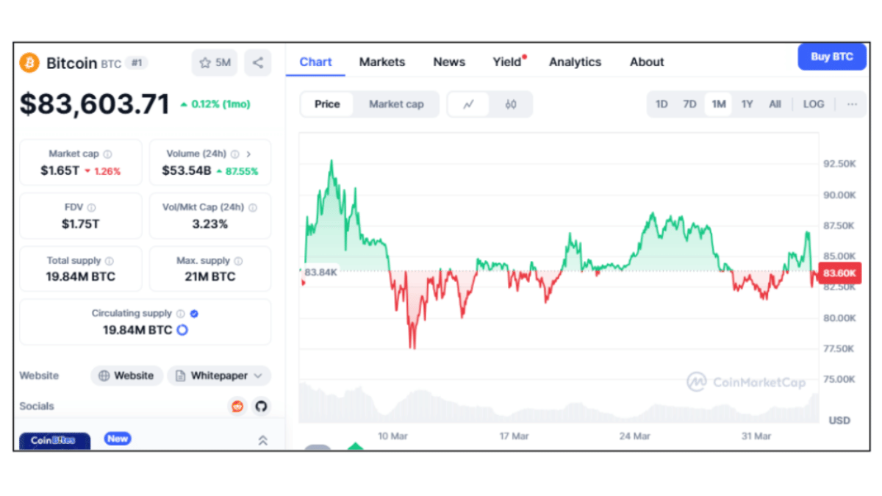Click the share icon next to Bitcoin

[257, 63]
